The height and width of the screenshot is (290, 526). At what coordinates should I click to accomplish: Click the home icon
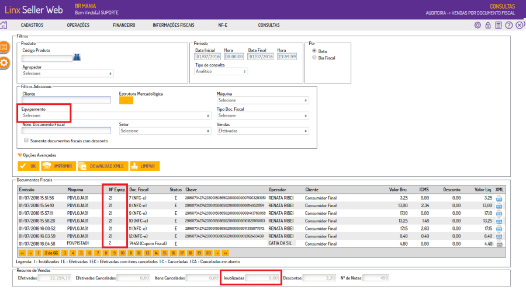[x=4, y=25]
